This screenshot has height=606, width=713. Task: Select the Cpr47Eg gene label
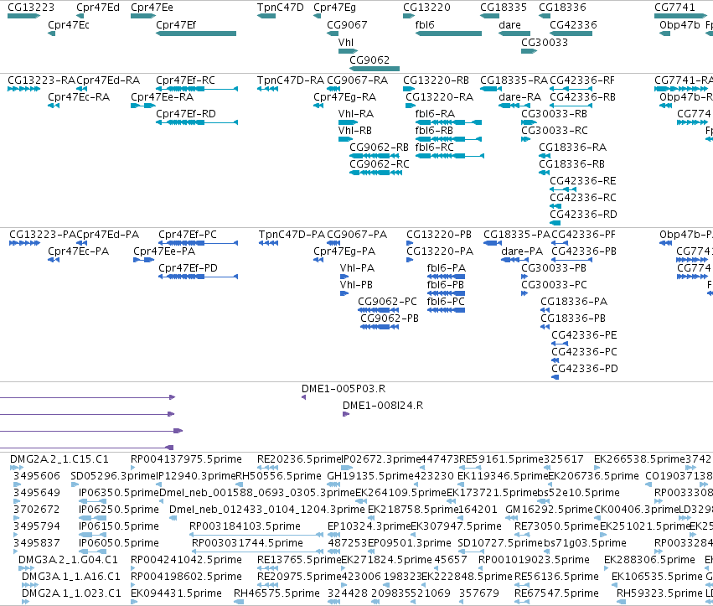[334, 8]
